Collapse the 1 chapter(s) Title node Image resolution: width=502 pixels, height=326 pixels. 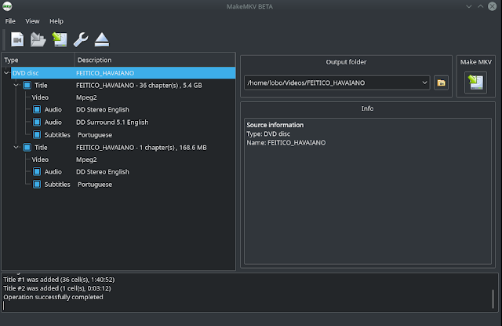pyautogui.click(x=16, y=147)
